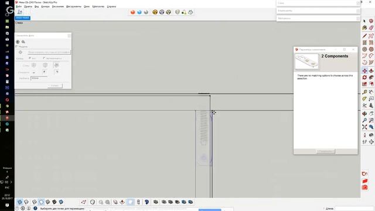This screenshot has width=375, height=211.
Task: Switch to Wireframe face style
Action: click(x=35, y=202)
